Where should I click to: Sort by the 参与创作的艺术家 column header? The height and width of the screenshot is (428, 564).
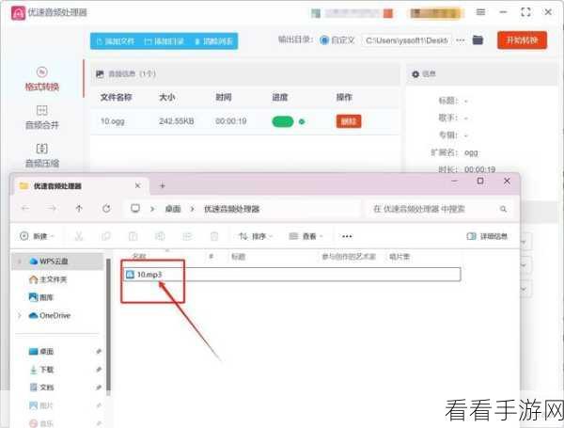(x=349, y=257)
